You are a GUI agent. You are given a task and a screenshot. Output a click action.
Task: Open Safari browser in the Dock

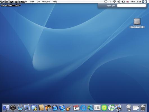click(20, 108)
